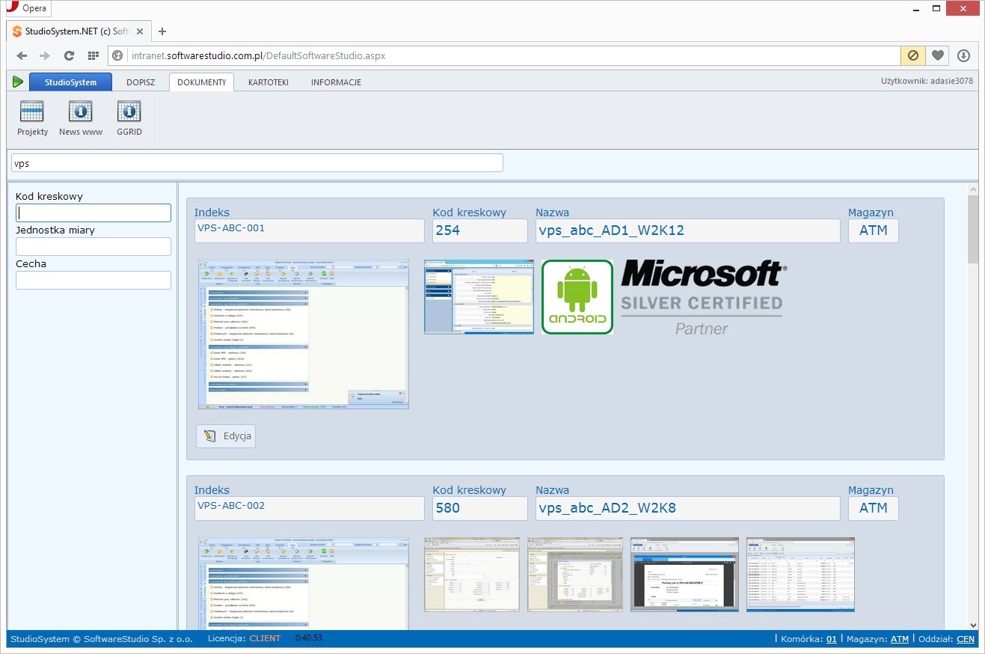This screenshot has height=654, width=985.
Task: Click the VPS-ABC-001 index field
Action: [x=309, y=230]
